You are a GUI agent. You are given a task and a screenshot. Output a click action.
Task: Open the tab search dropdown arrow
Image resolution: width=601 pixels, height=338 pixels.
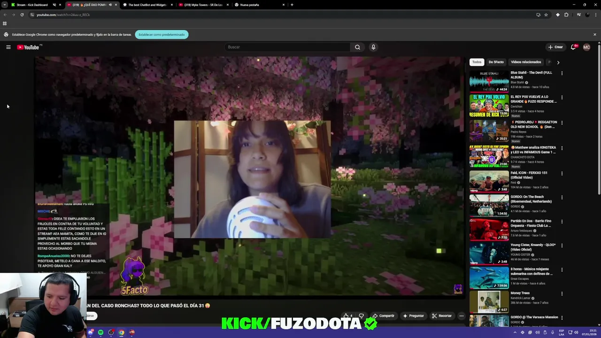click(x=4, y=5)
